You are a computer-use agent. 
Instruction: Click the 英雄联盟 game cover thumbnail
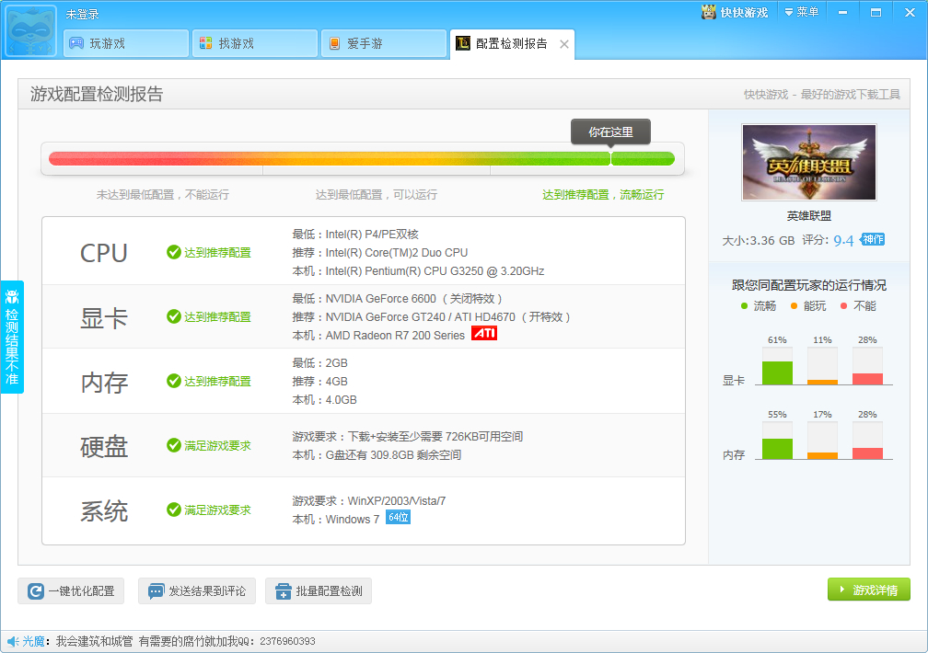(809, 162)
